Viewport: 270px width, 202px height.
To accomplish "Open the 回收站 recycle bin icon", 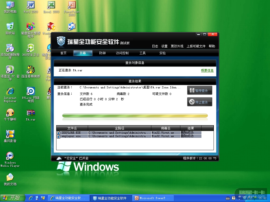I will [x=10, y=28].
